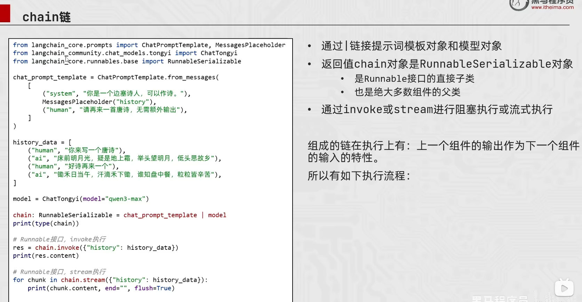Click bullet '通过invoke或stream进行阻塞执行或流式执行'
This screenshot has height=302, width=582.
click(437, 110)
